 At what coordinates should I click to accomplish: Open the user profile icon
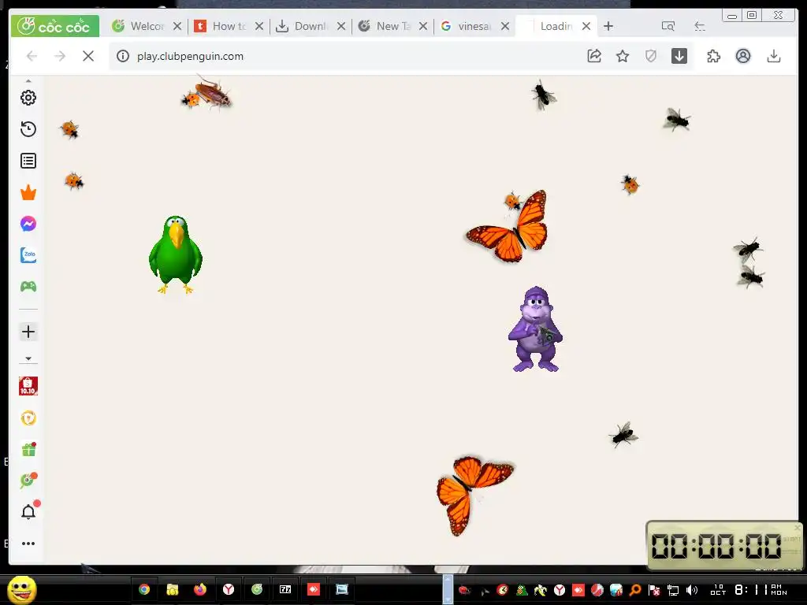coord(742,56)
